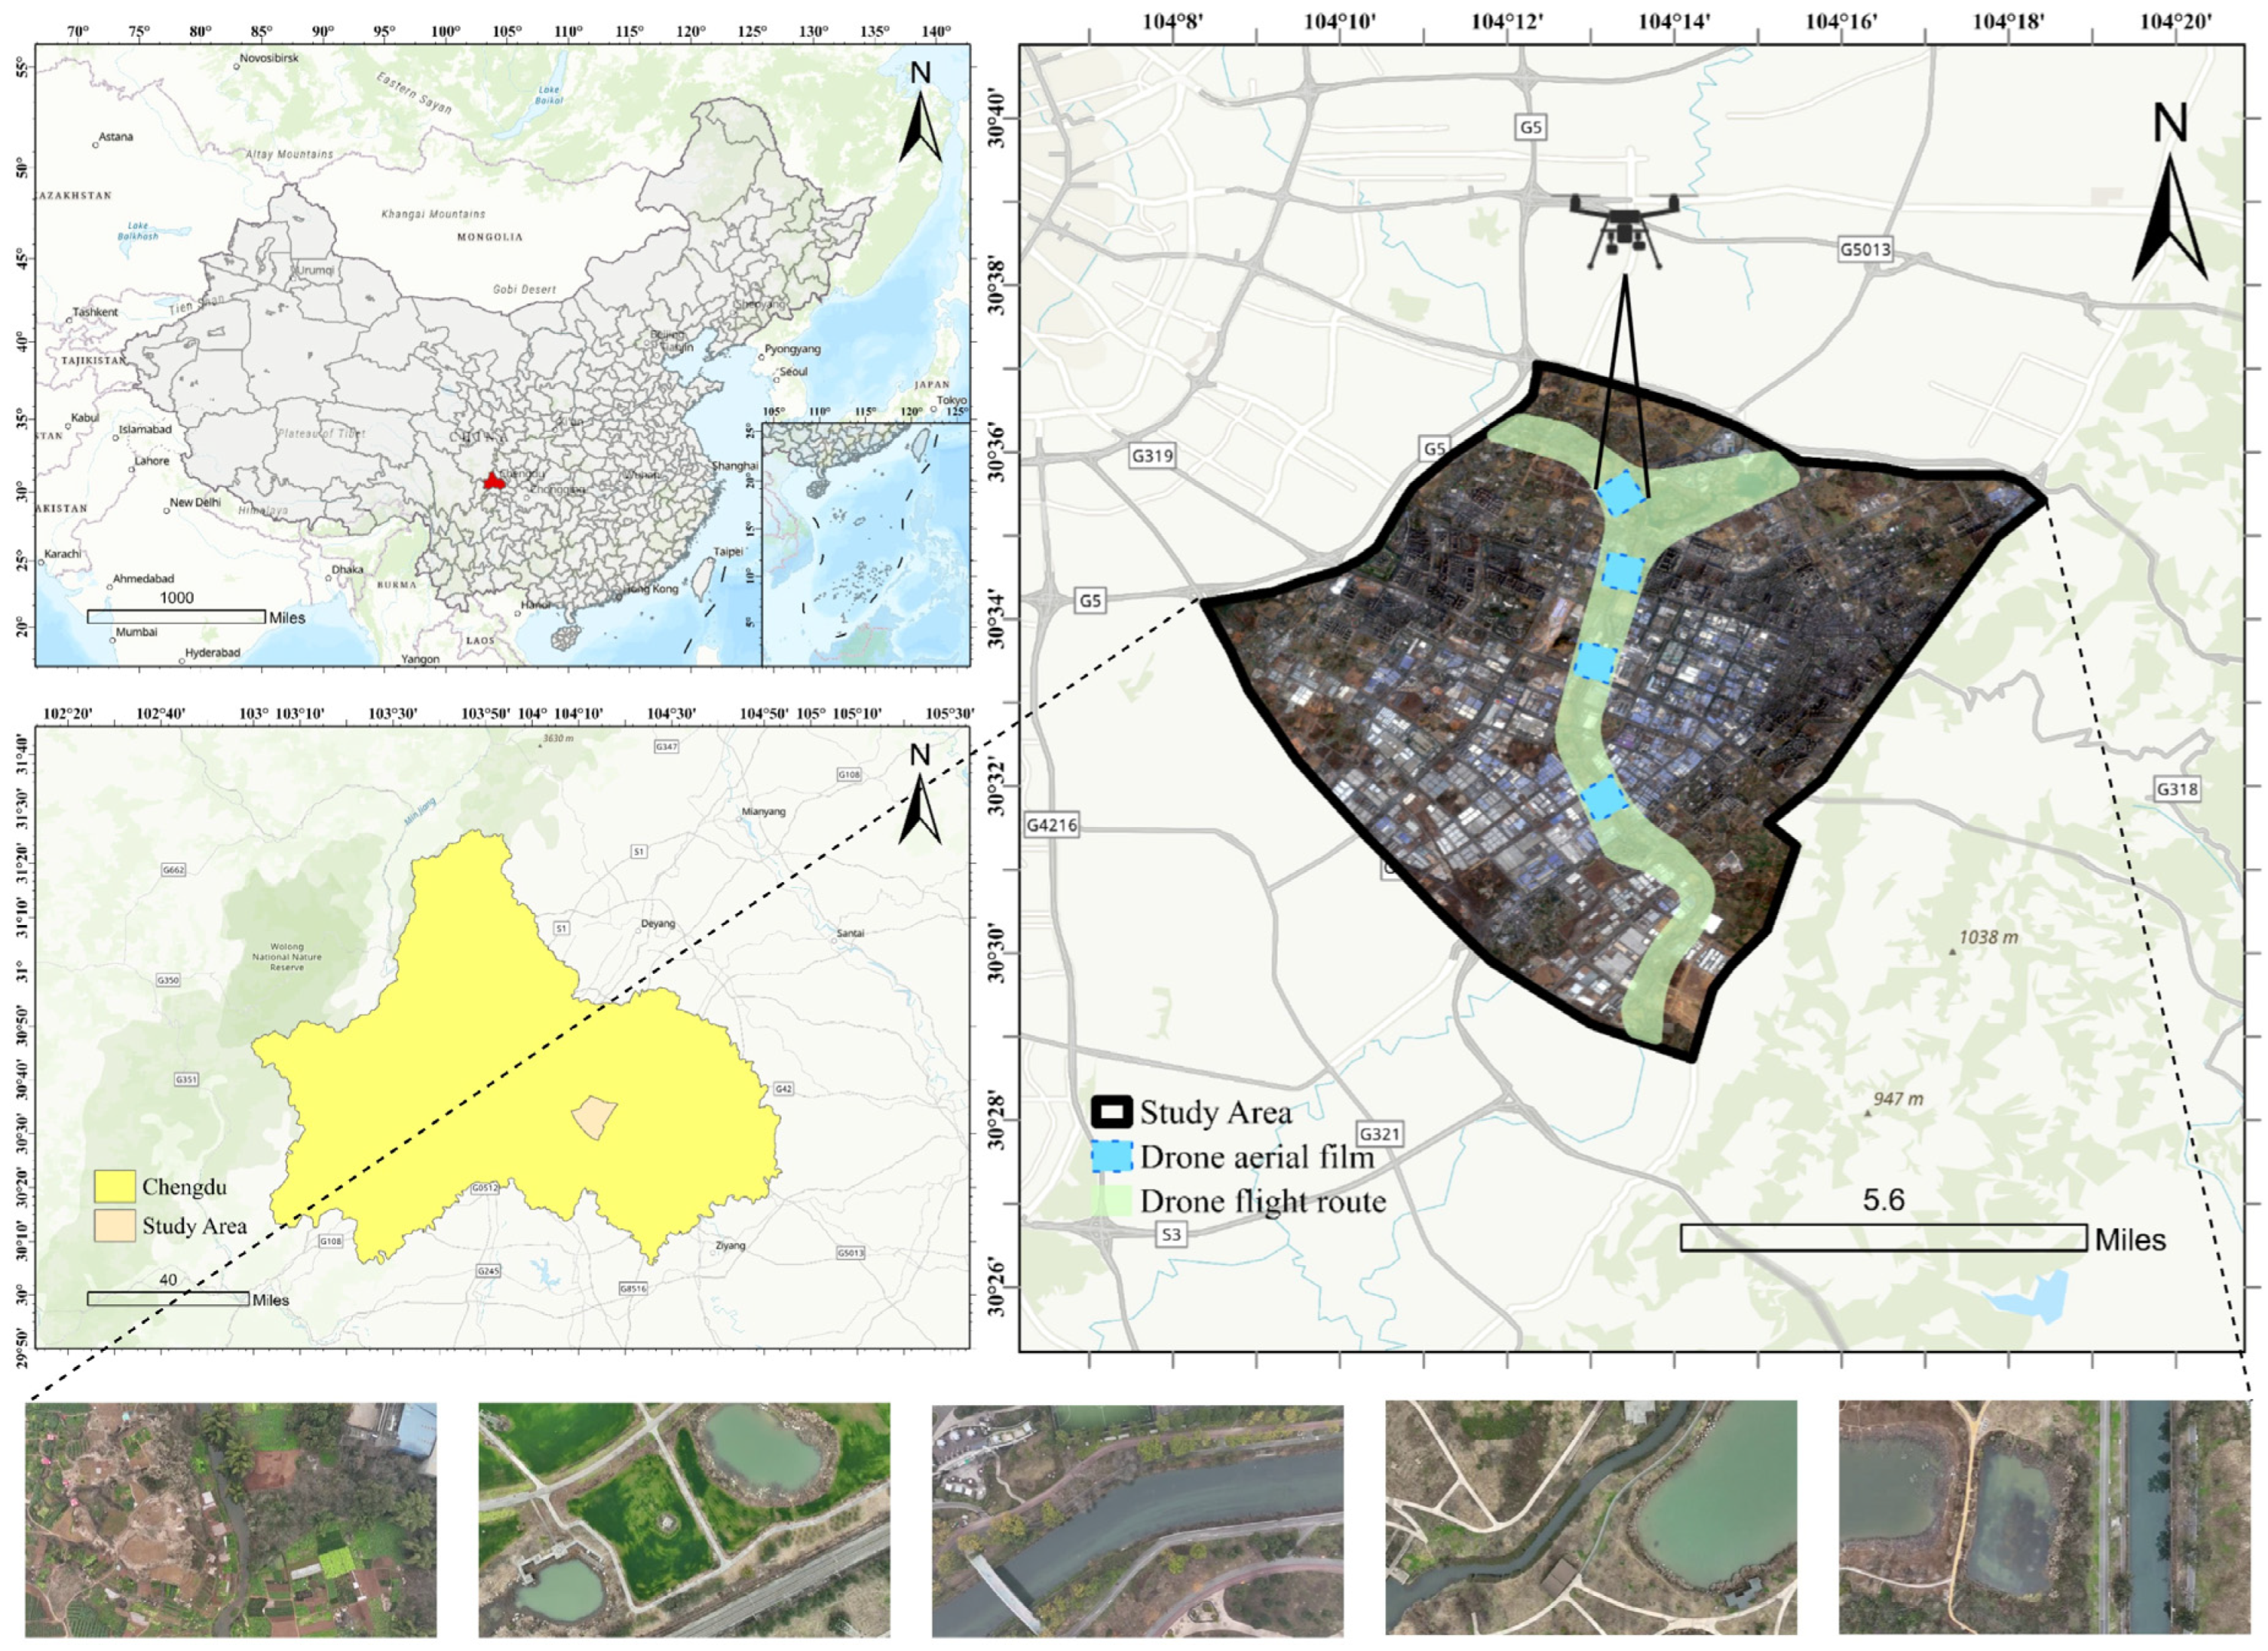Click the G5013 highway shield label

click(1865, 249)
